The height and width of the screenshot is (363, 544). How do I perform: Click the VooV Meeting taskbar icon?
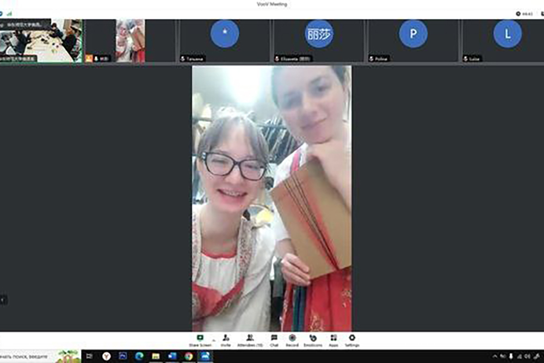pos(205,356)
